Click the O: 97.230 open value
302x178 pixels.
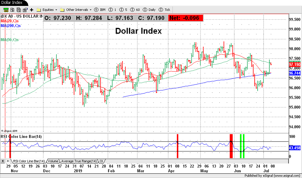57,18
